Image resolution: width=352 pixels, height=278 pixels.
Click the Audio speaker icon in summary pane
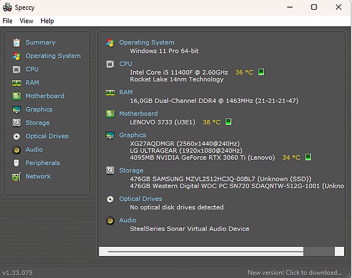click(x=110, y=220)
